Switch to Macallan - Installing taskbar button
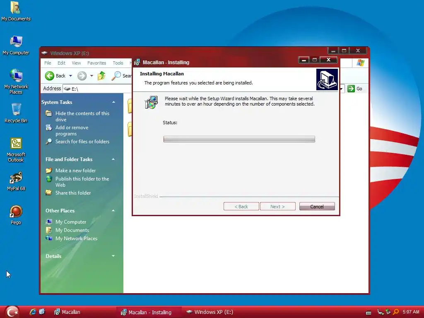This screenshot has width=424, height=318. click(x=149, y=312)
